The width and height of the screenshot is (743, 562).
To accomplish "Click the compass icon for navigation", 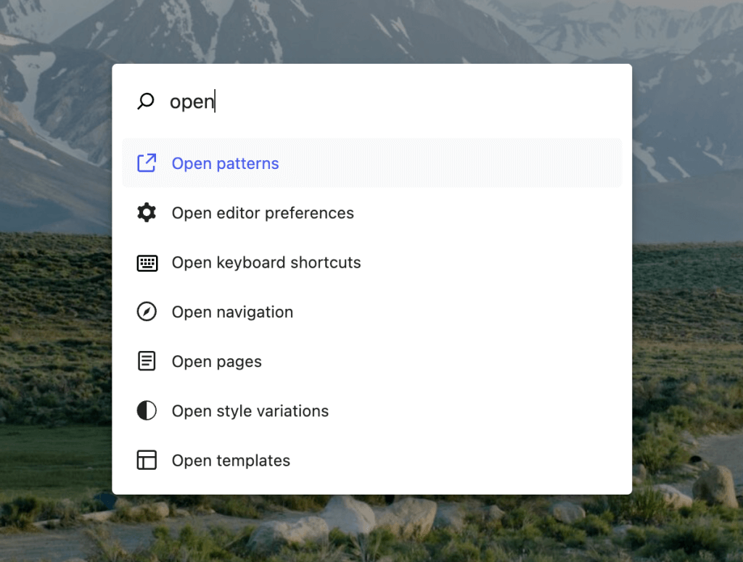I will click(147, 312).
